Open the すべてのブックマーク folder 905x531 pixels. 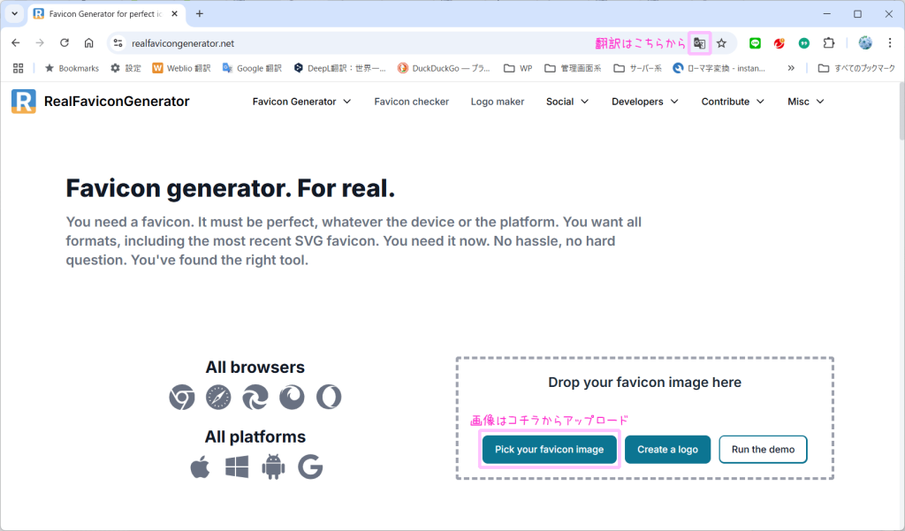[x=856, y=68]
